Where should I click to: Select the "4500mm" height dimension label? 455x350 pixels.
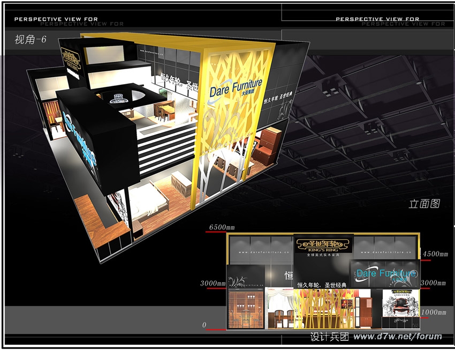[435, 254]
